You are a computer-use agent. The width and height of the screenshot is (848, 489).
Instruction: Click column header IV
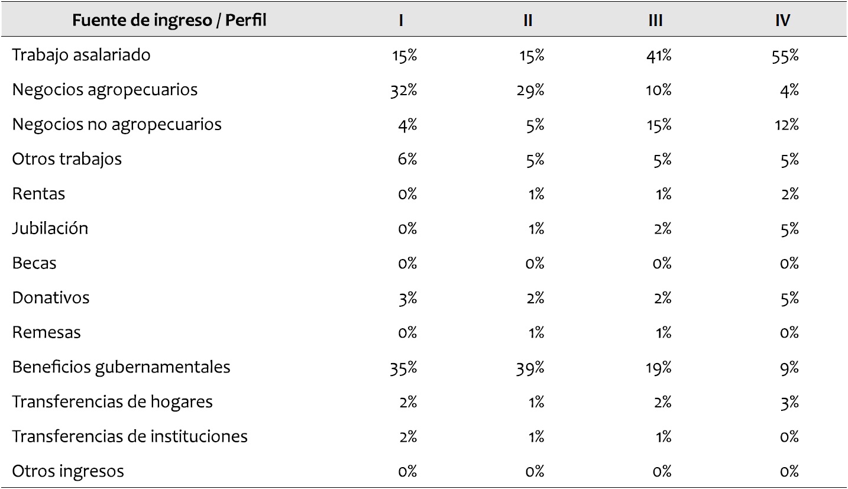coord(783,21)
